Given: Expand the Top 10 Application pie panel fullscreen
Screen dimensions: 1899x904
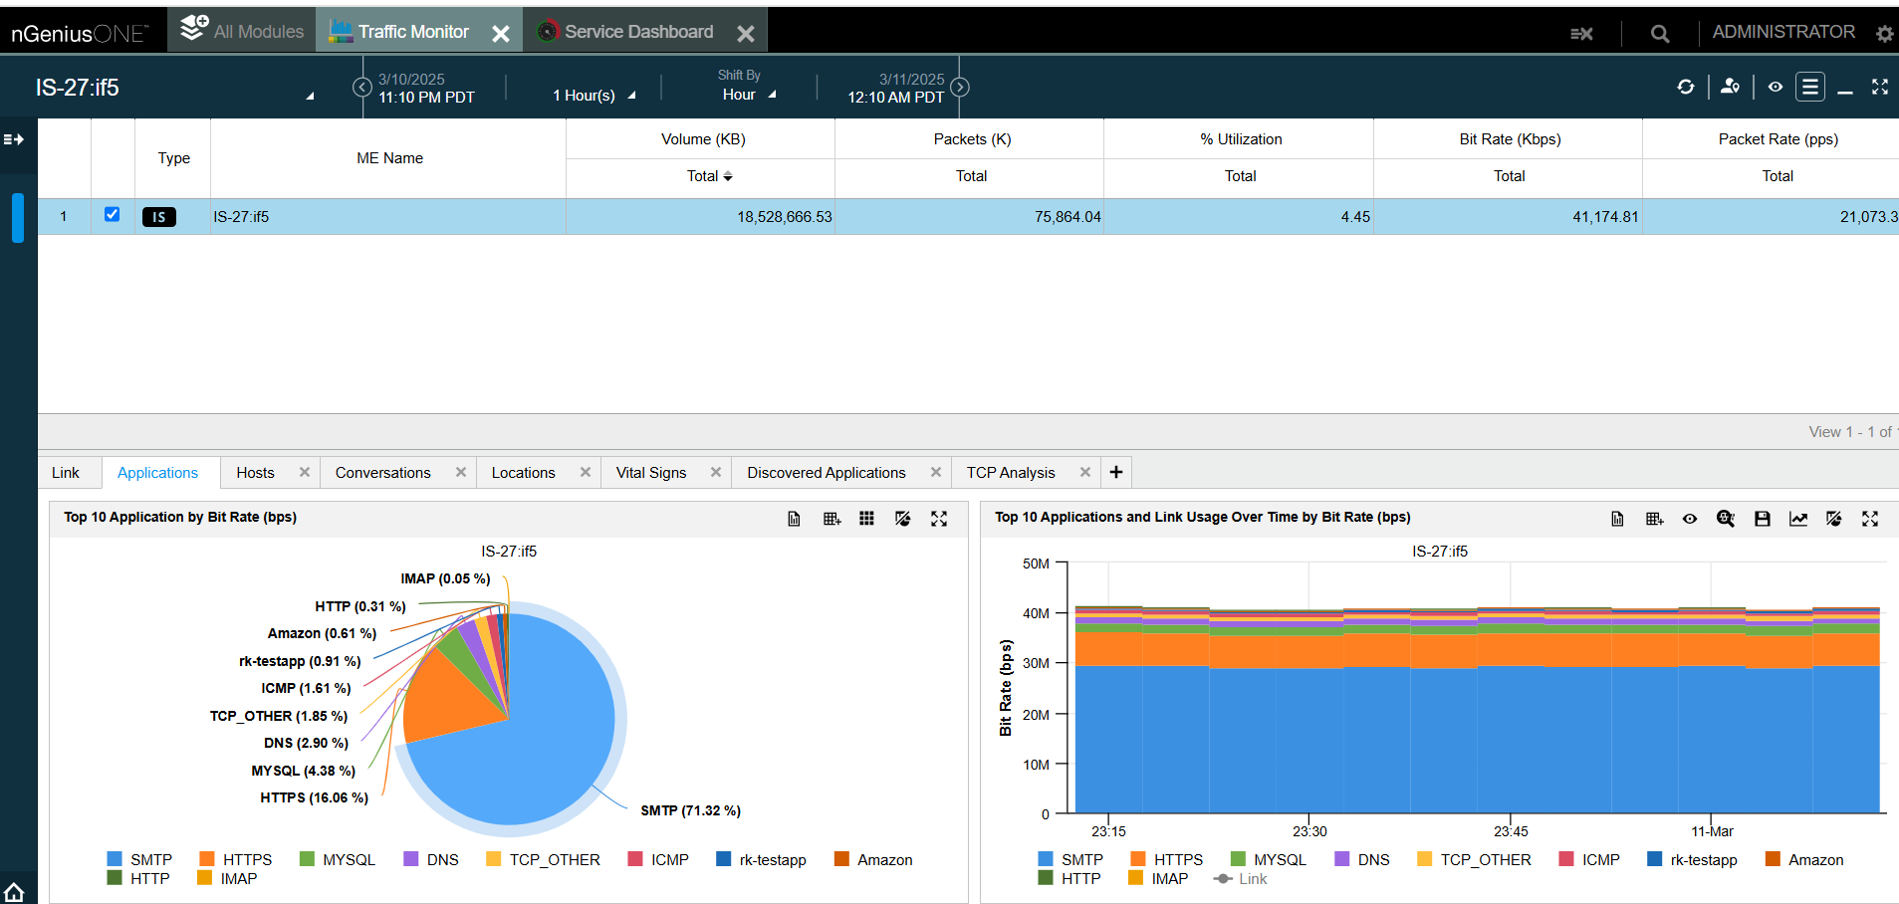Looking at the screenshot, I should click(x=938, y=519).
